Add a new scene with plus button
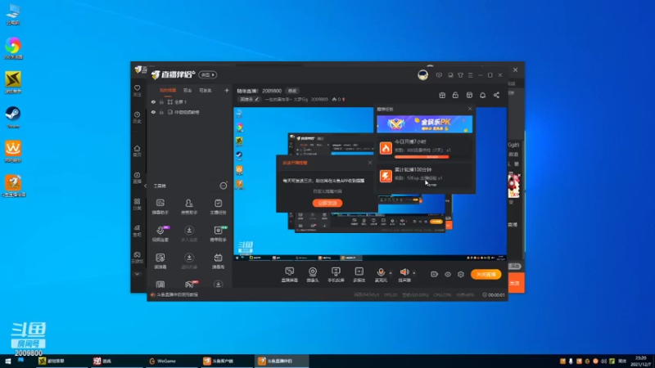 tap(227, 91)
